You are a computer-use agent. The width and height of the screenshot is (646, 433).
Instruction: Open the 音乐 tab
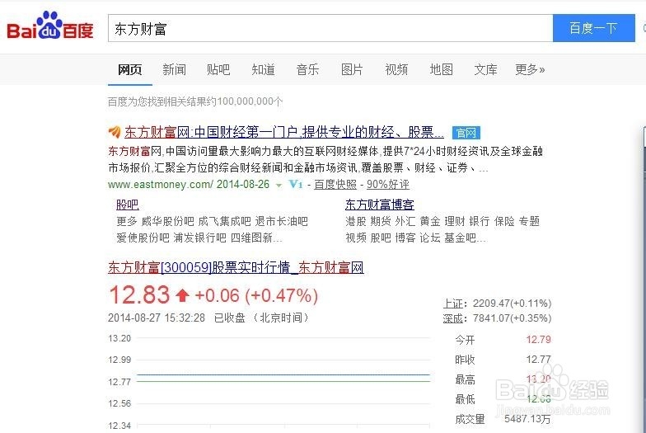click(x=307, y=69)
